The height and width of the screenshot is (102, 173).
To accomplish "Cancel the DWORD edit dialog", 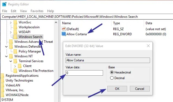I will coord(140,89).
